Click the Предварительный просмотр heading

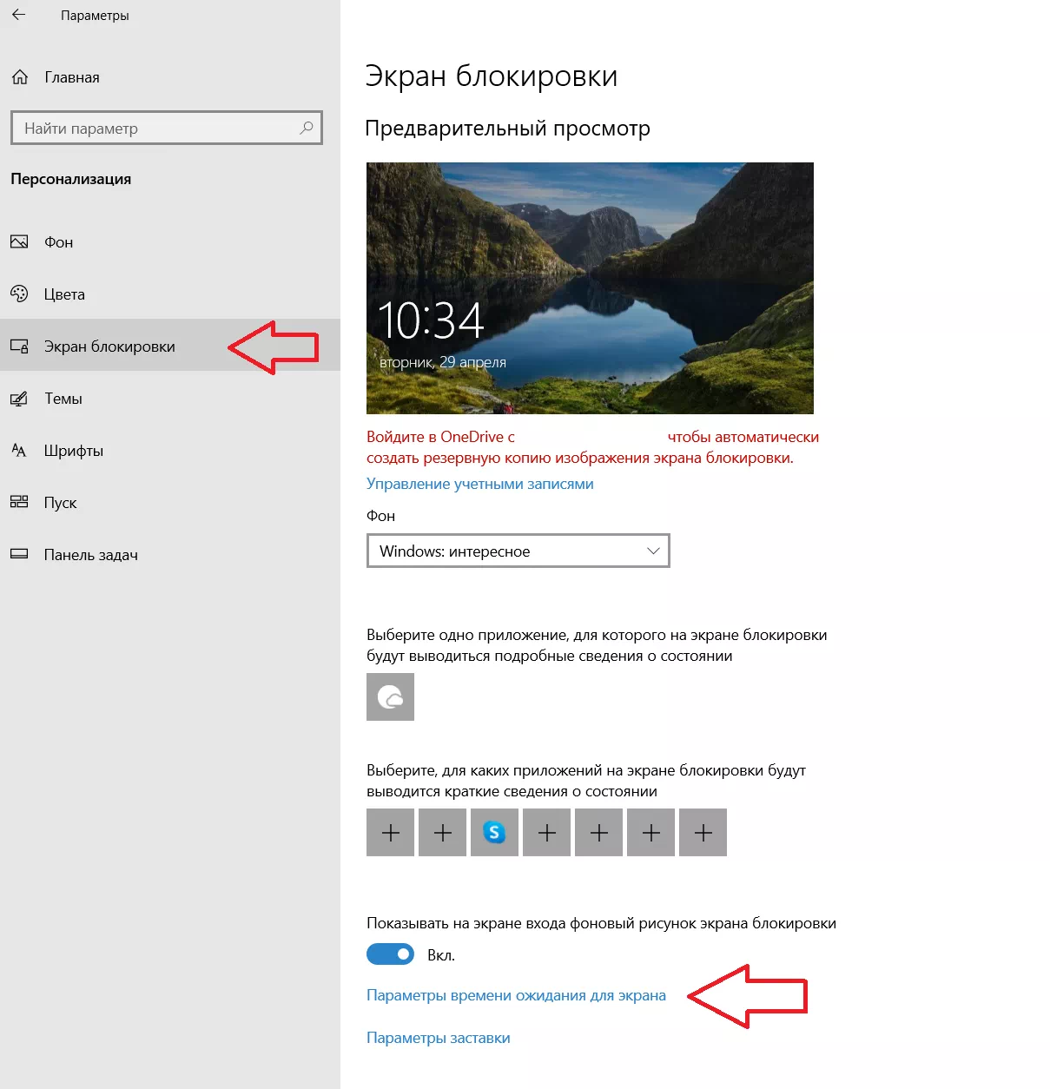(x=507, y=129)
